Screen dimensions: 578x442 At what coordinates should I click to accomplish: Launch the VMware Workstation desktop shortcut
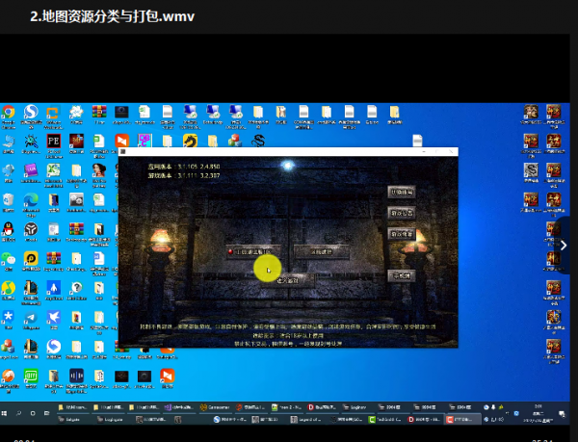[x=53, y=113]
